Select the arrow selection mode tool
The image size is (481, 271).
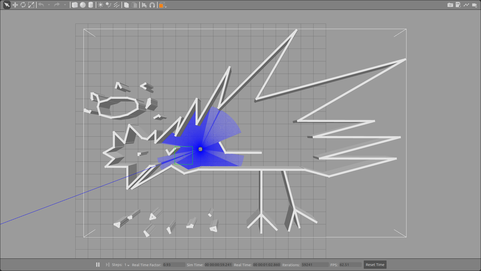click(7, 5)
